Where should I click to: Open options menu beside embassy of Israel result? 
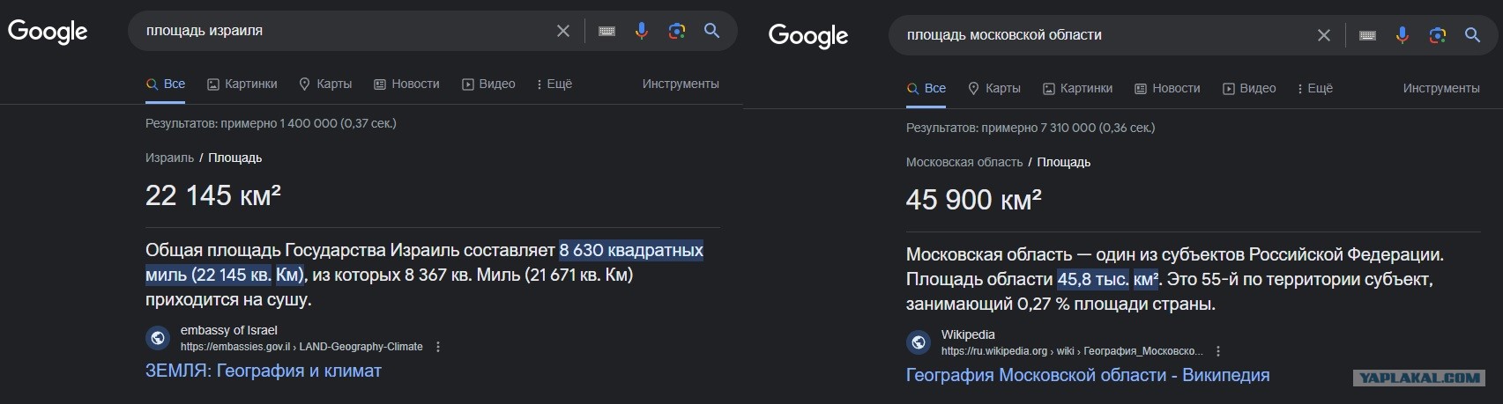click(x=438, y=347)
